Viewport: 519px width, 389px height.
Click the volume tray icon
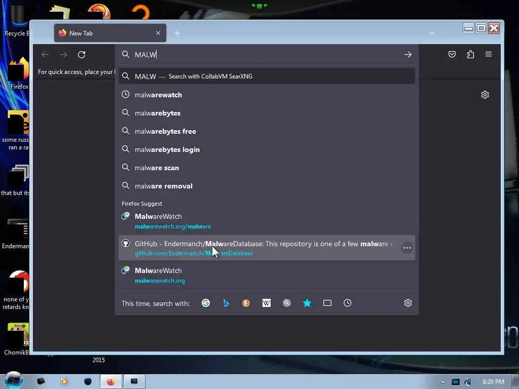coord(468,382)
